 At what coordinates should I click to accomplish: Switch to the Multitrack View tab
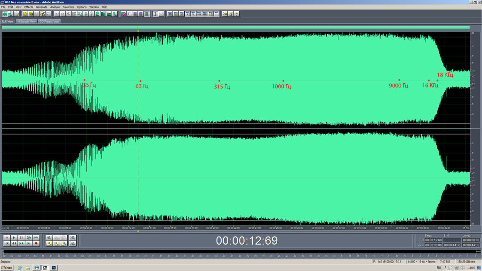[26, 22]
